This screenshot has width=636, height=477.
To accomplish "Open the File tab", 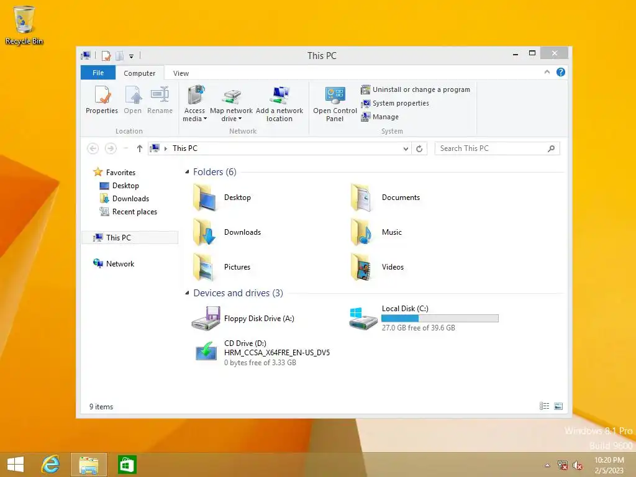I will (x=98, y=73).
